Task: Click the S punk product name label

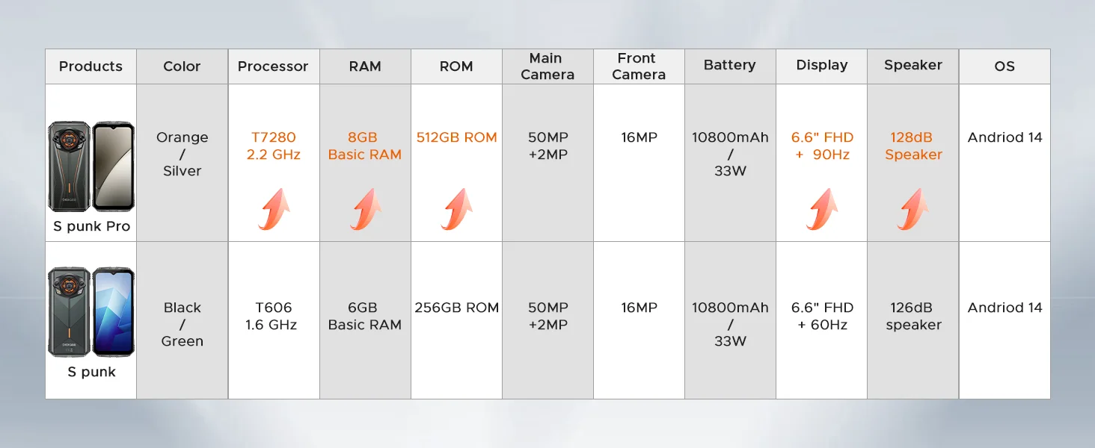Action: [x=91, y=372]
